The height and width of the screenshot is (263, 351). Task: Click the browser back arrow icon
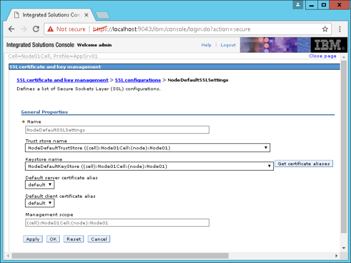[11, 29]
